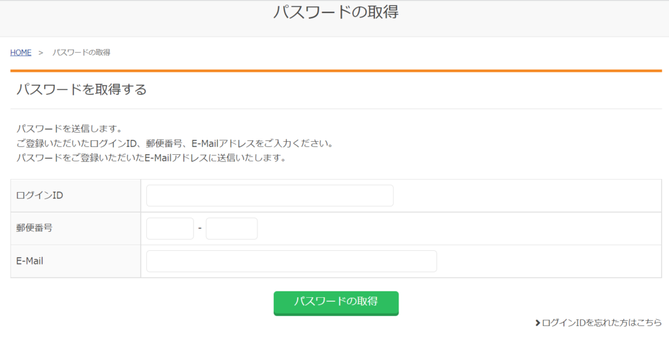The width and height of the screenshot is (669, 339).
Task: Focus the ログインID input field
Action: tap(270, 196)
